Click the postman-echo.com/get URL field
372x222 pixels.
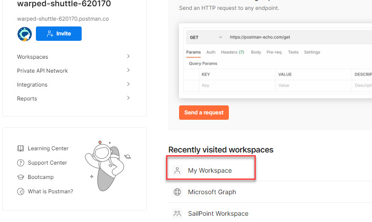[299, 37]
